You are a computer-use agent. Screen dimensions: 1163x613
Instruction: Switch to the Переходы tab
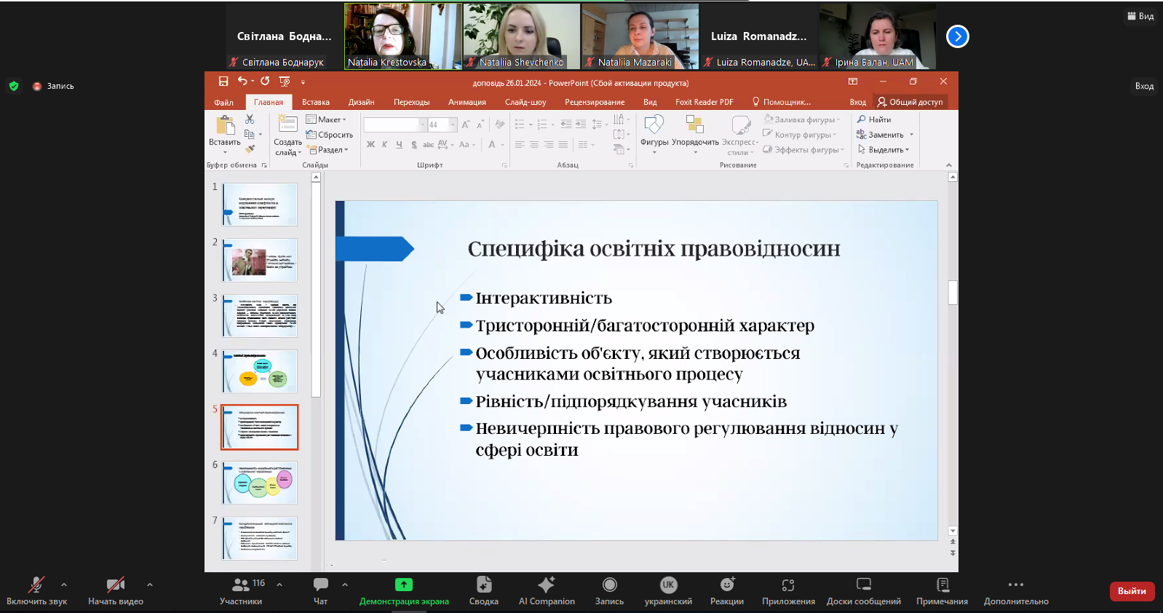click(x=412, y=102)
